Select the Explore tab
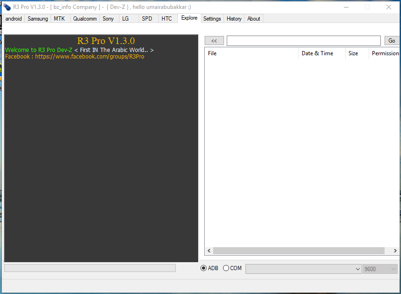Viewport: 401px width, 294px height. [189, 18]
